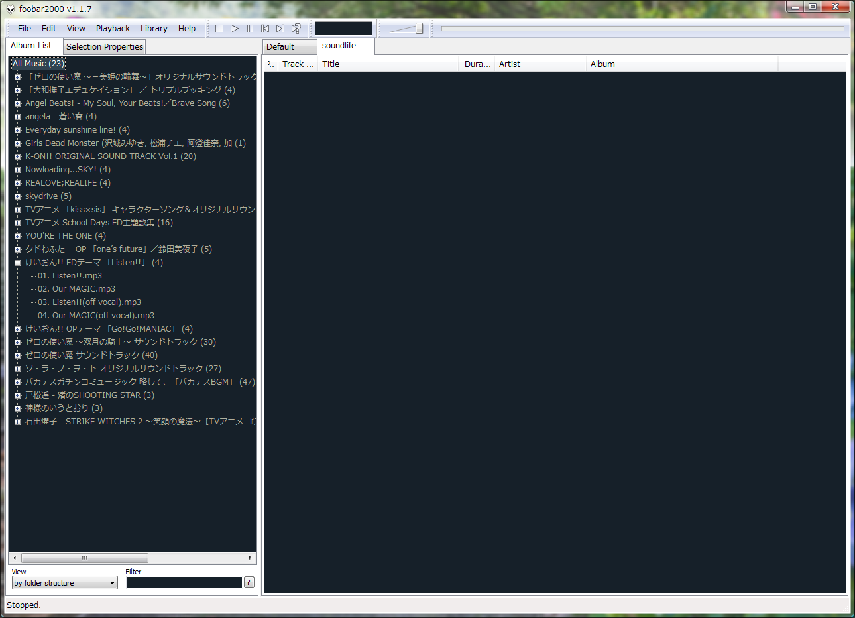Screen dimensions: 855x618
Task: Open the Edit menu
Action: coord(49,29)
